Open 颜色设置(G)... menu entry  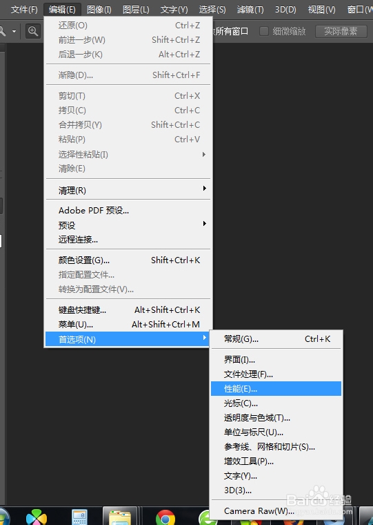pyautogui.click(x=128, y=260)
